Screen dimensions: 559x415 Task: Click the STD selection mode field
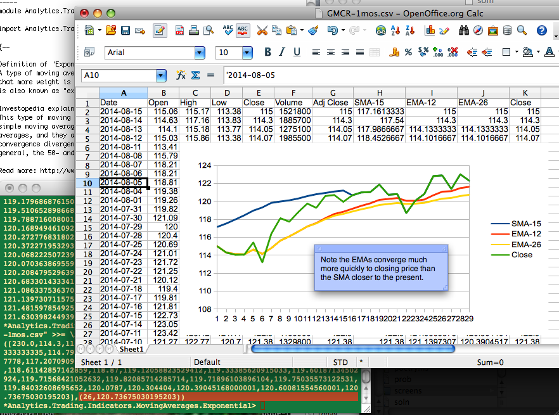(340, 362)
